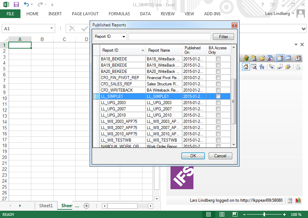308x218 pixels.
Task: Click the Home house icon in the task pane
Action: [x=246, y=67]
